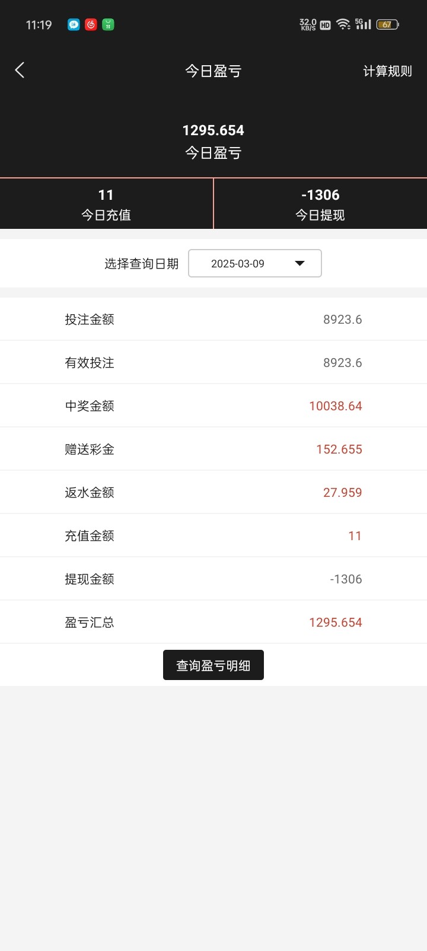This screenshot has width=427, height=951.
Task: Tap the red notification icon in status bar
Action: pyautogui.click(x=91, y=25)
